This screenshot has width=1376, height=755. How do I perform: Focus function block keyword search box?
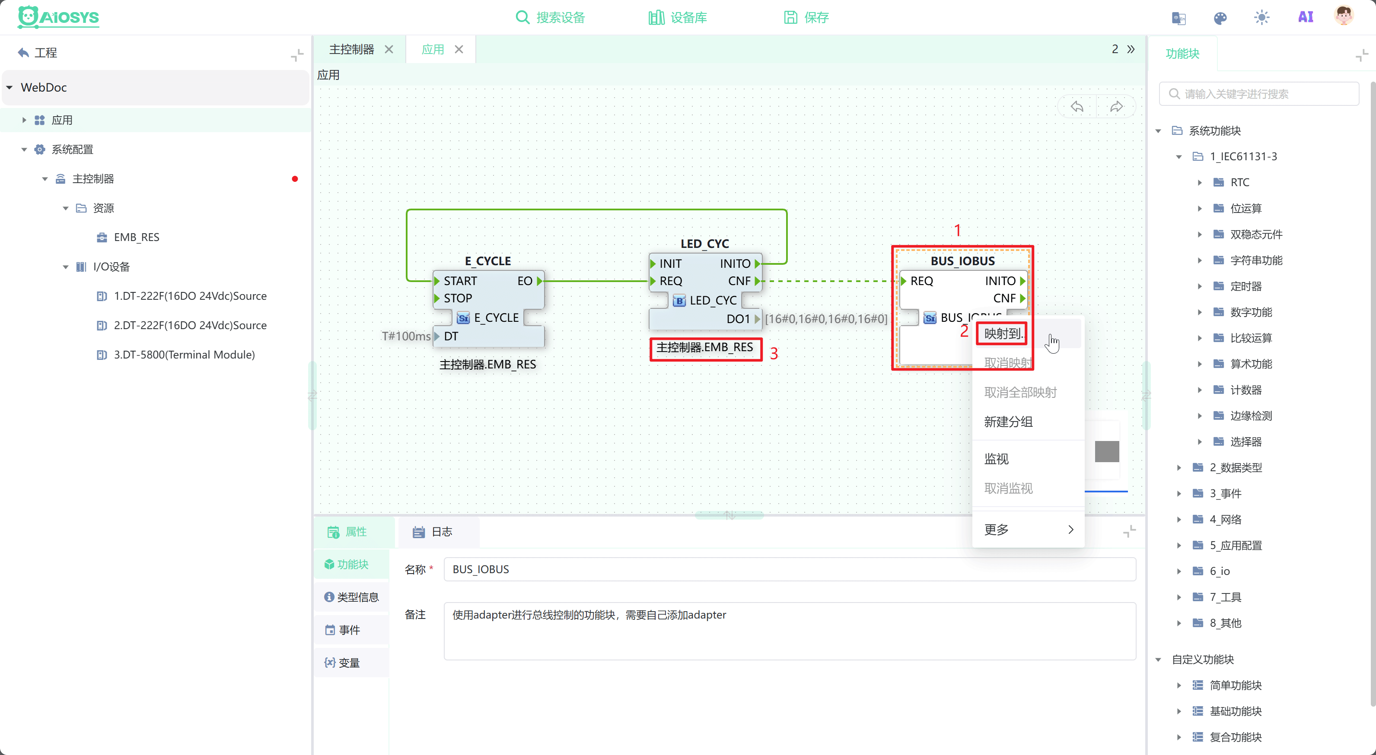(1258, 94)
